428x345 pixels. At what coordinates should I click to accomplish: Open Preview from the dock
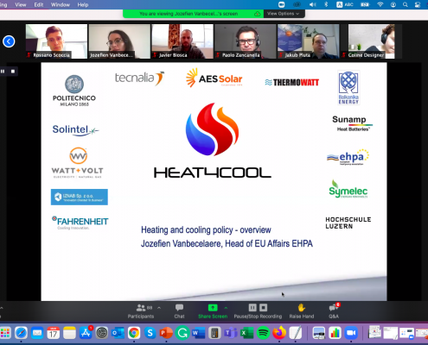click(x=318, y=333)
